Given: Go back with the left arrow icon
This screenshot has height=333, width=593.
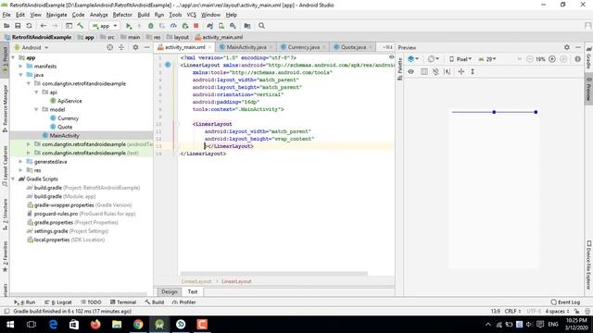Looking at the screenshot, I should pyautogui.click(x=44, y=26).
